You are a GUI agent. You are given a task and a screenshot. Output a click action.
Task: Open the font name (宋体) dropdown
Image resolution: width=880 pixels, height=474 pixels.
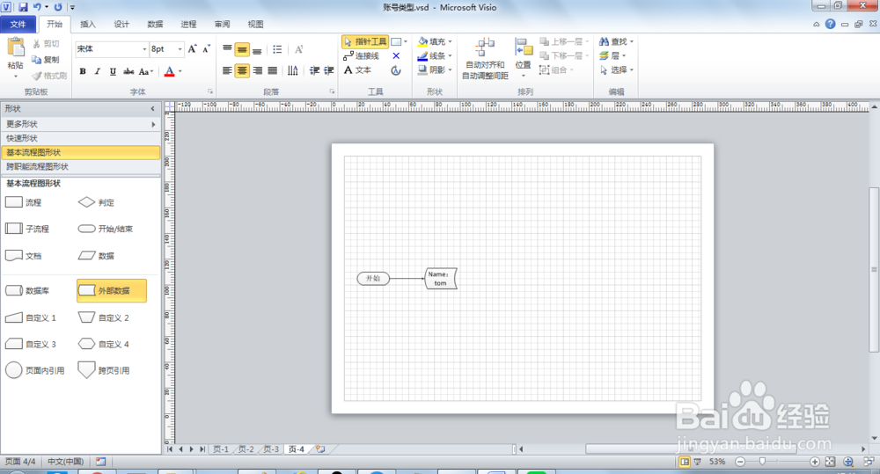tap(144, 48)
